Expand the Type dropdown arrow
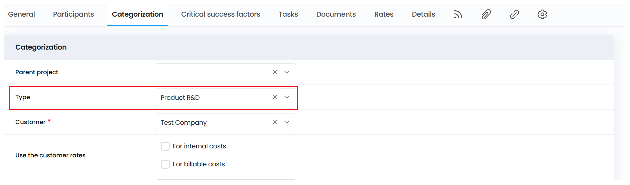Screen dimensions: 630x185 tap(287, 97)
